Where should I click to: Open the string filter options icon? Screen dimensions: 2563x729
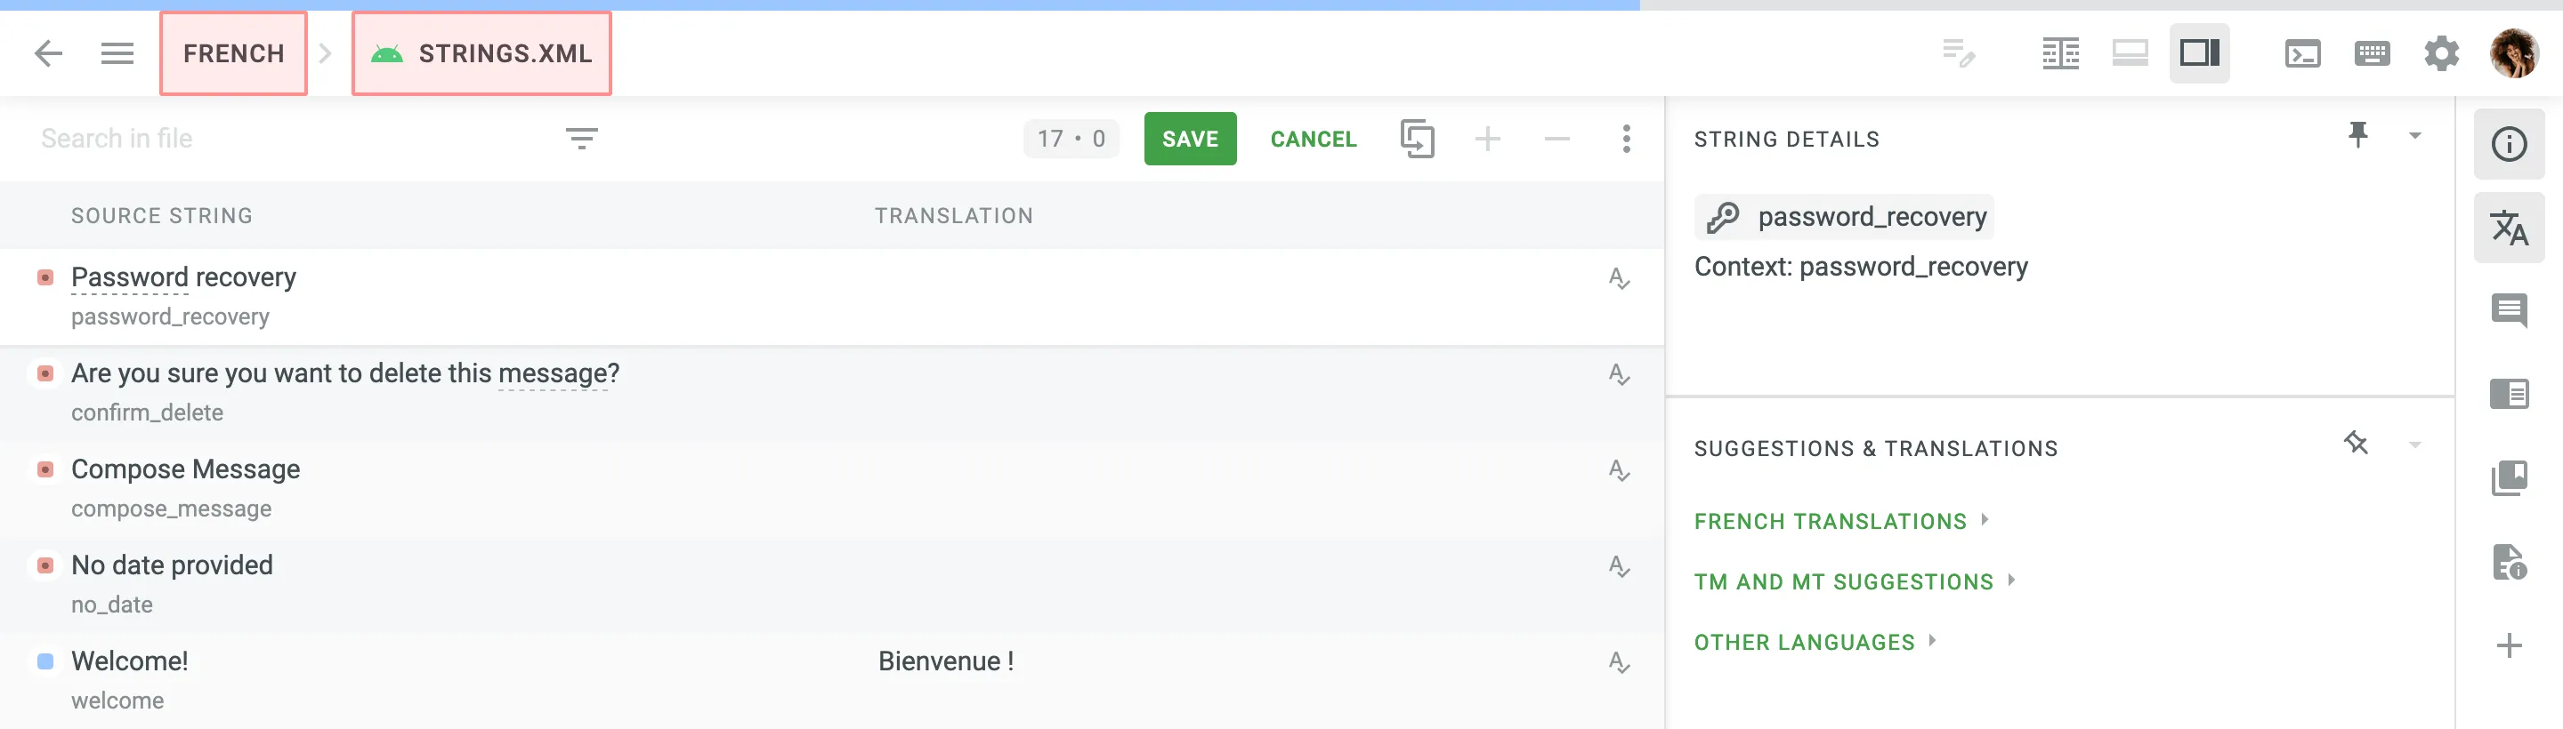(x=582, y=138)
